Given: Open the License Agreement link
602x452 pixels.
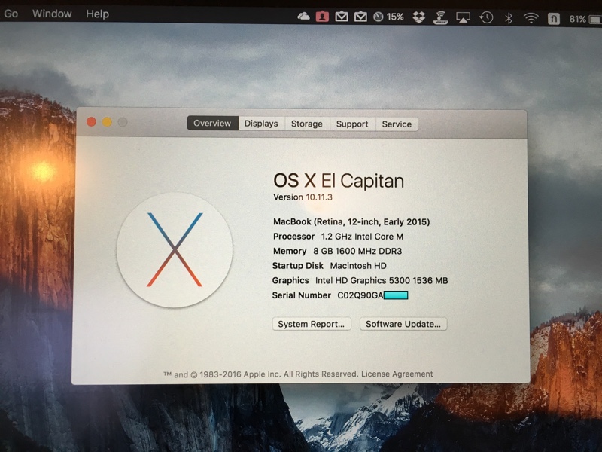Looking at the screenshot, I should (397, 374).
